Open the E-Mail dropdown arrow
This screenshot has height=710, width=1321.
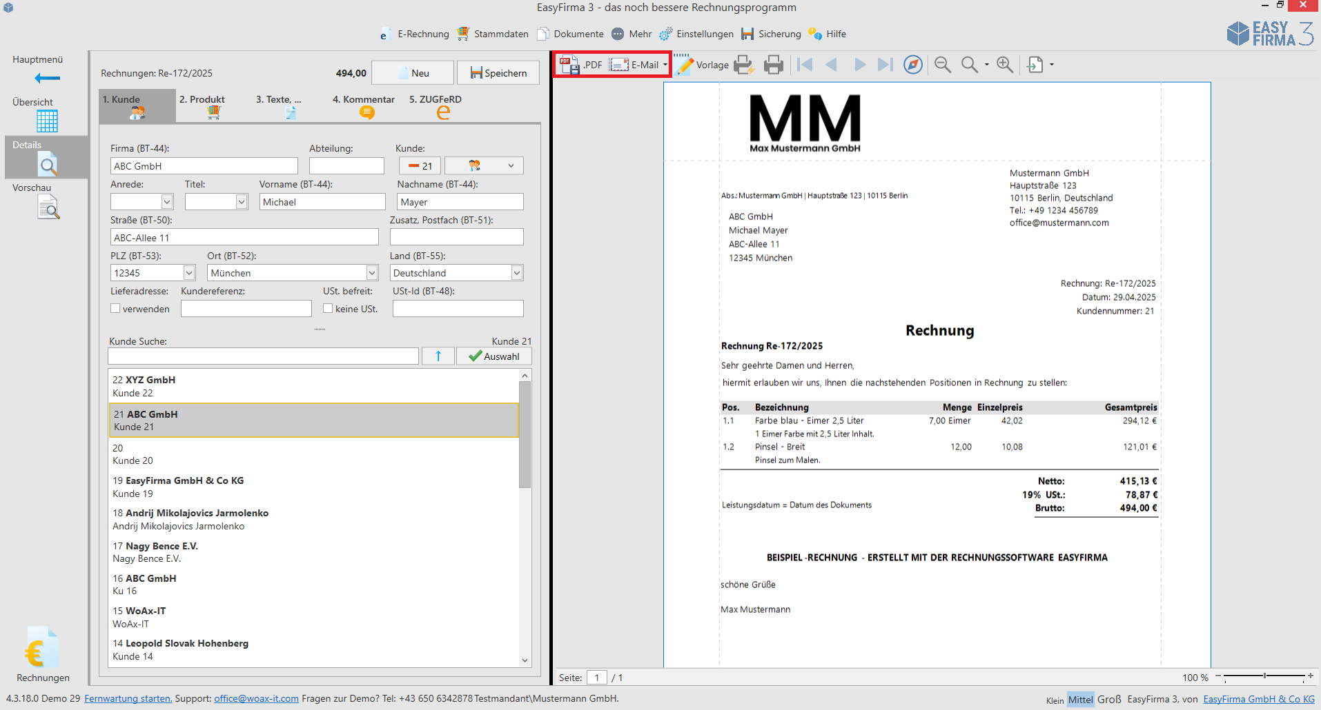(665, 65)
